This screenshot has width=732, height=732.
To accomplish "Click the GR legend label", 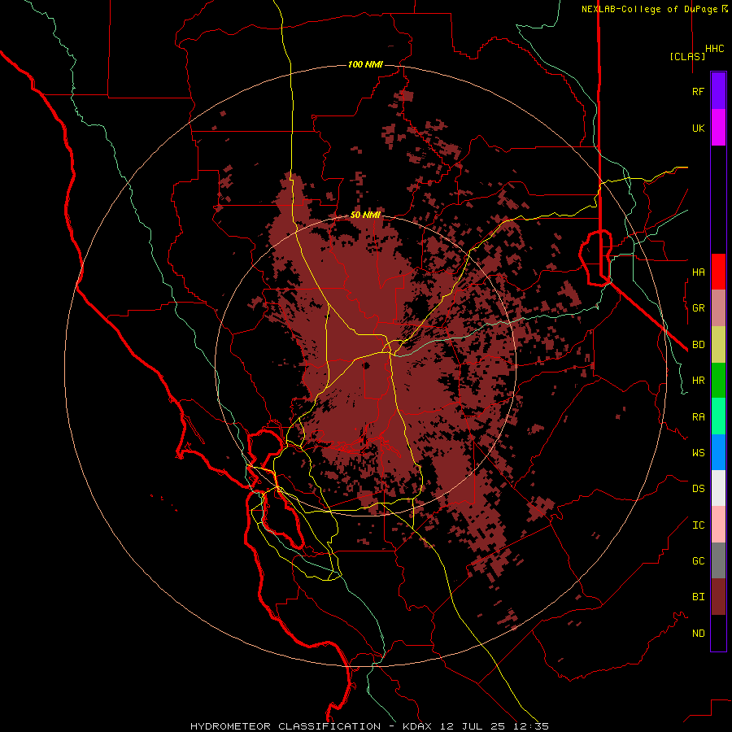I will point(698,308).
